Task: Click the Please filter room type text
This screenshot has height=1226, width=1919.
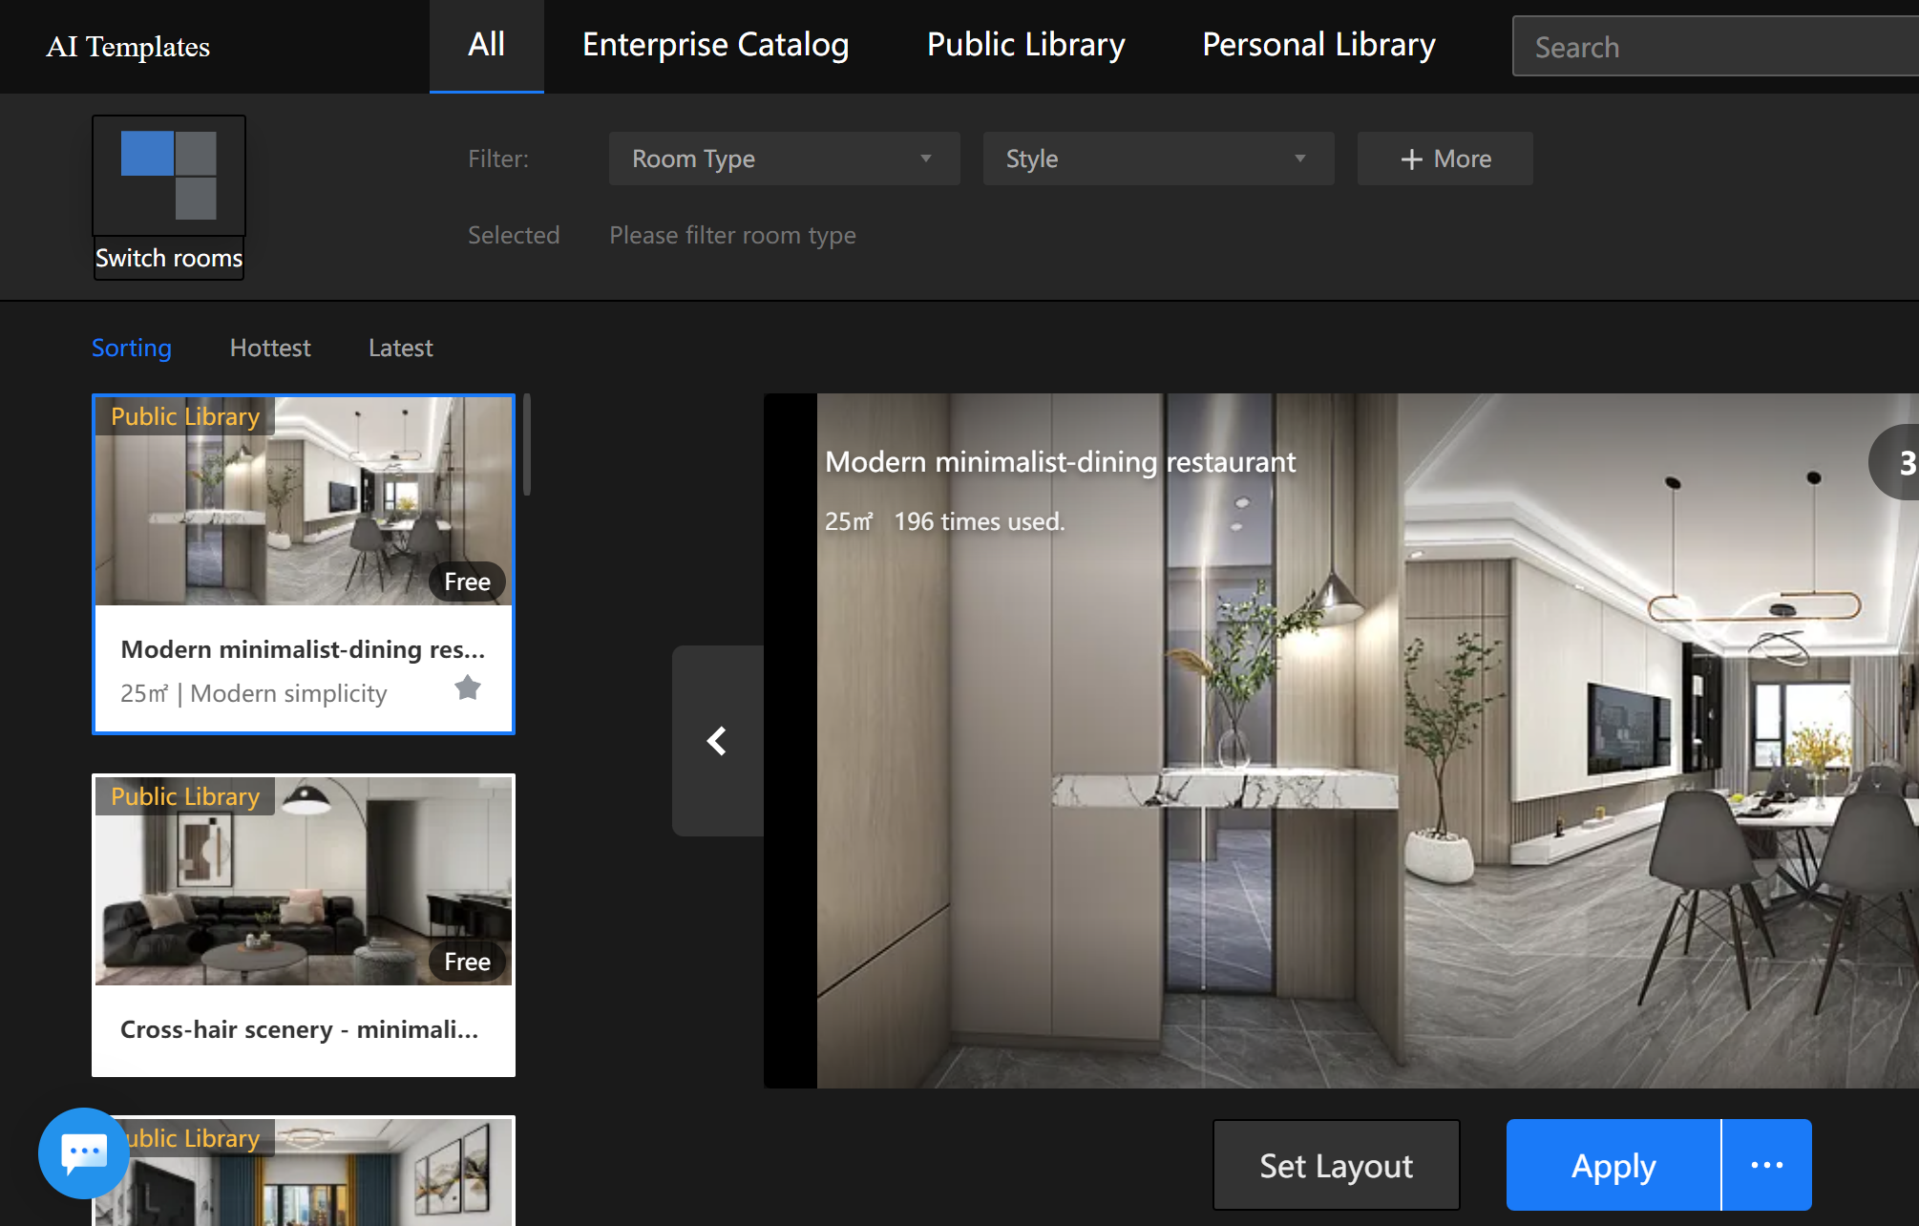Action: [732, 235]
